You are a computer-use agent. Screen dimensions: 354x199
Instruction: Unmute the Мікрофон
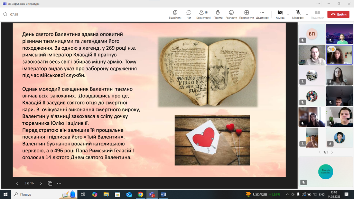click(x=298, y=14)
